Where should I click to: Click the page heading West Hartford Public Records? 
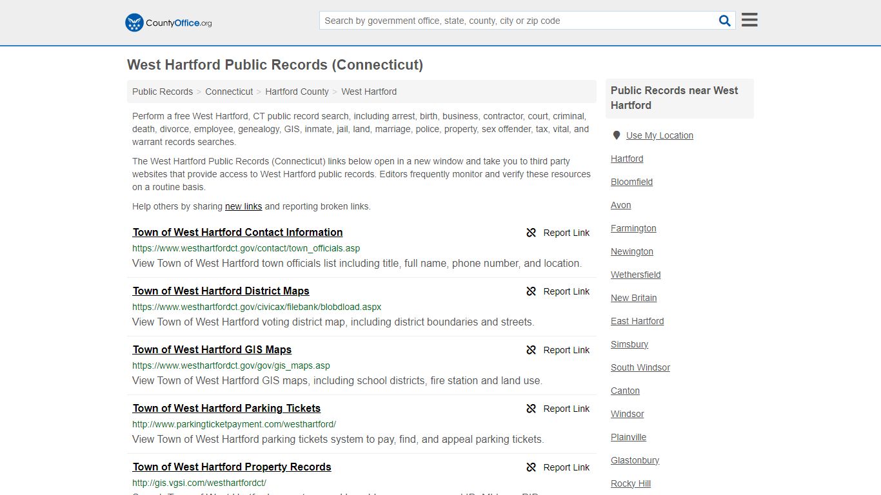point(275,64)
